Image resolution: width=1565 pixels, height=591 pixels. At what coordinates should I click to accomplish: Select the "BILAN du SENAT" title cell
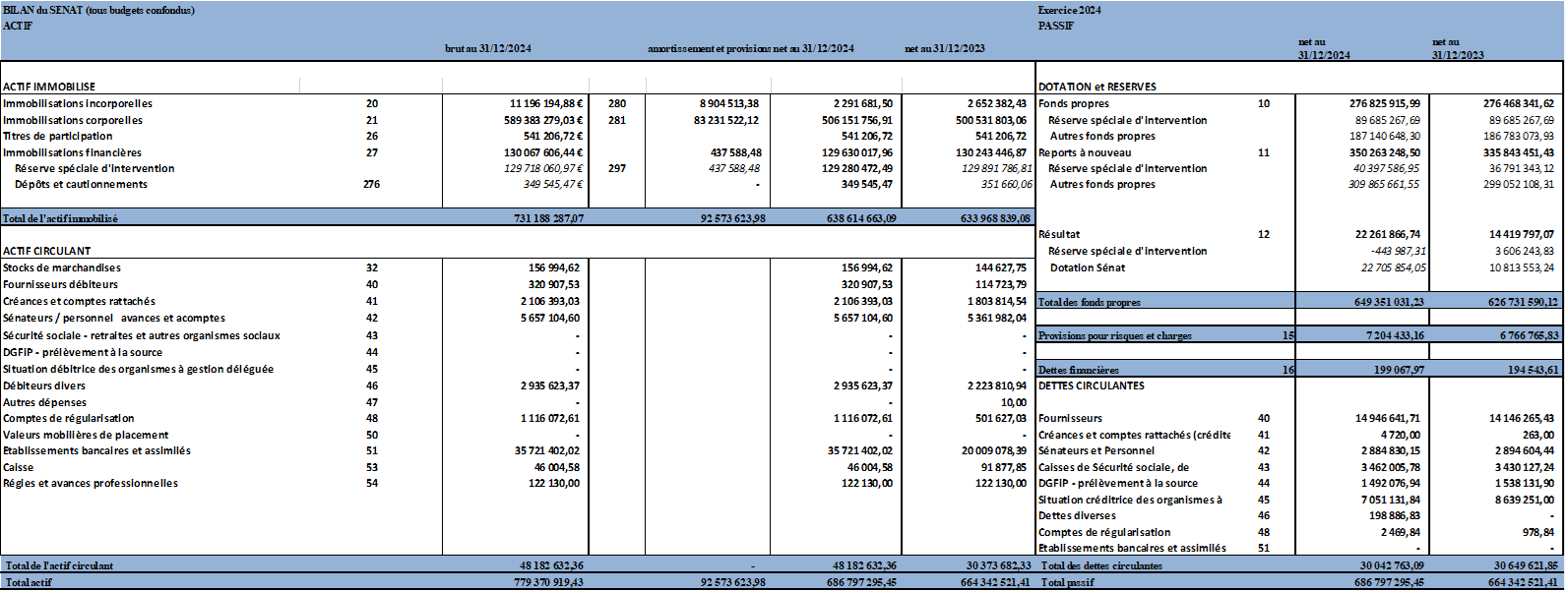pyautogui.click(x=98, y=10)
